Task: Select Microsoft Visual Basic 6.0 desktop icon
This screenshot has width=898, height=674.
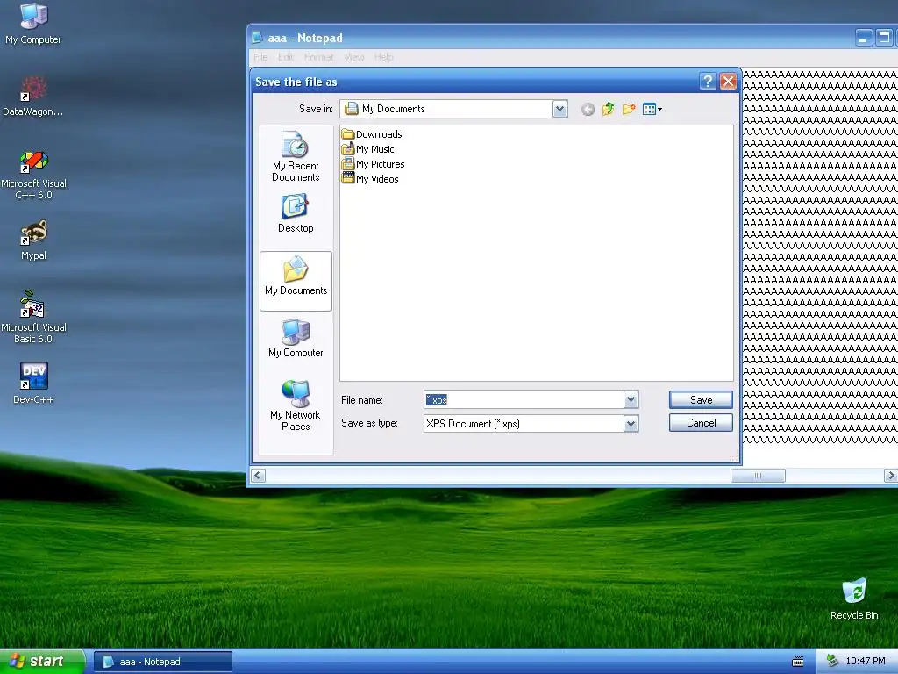Action: [34, 317]
